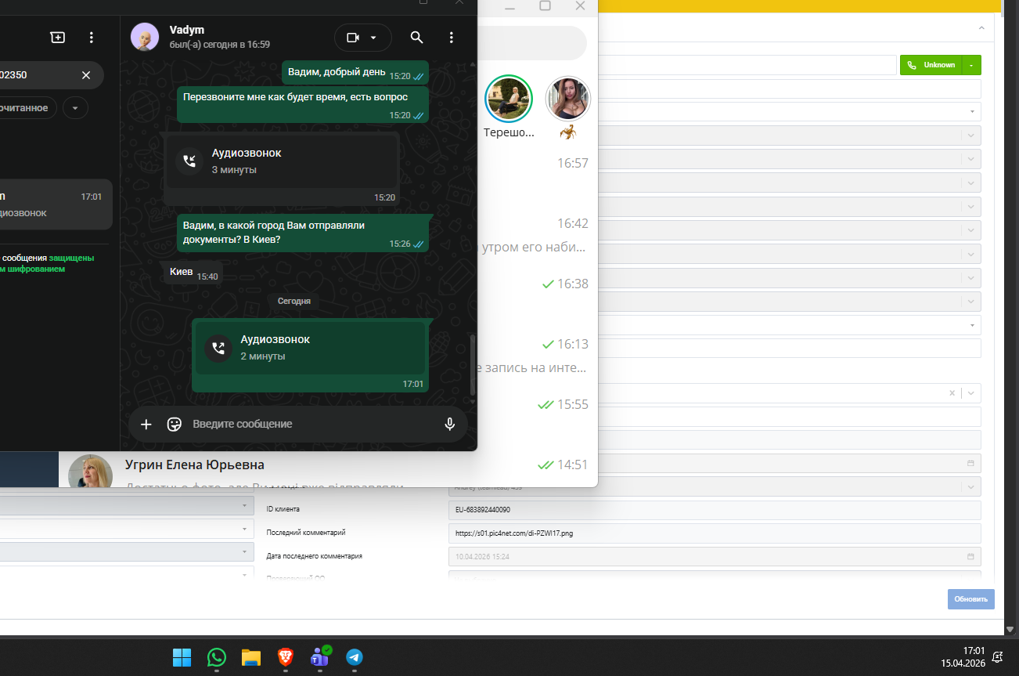Screen dimensions: 1019x676
Task: Select the received reply "Киев"
Action: pyautogui.click(x=192, y=273)
